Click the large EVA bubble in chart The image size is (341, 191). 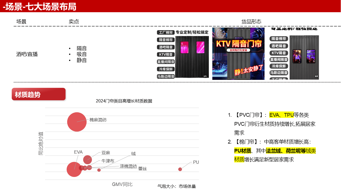[74, 169]
